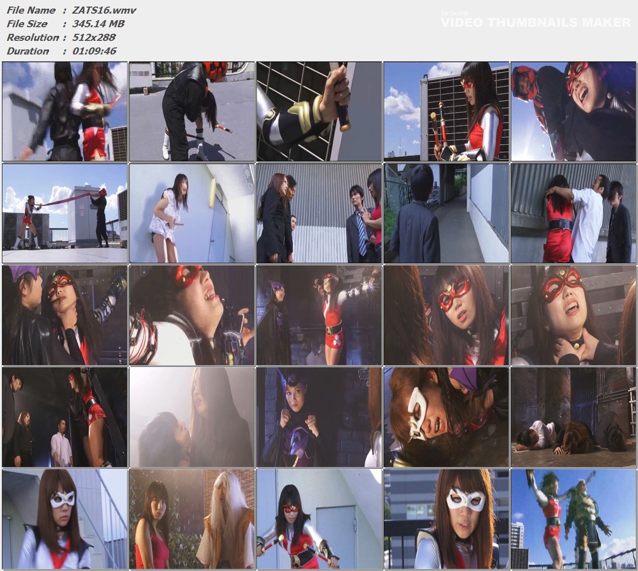Select thumbnail of suited man seen from behind in alley
This screenshot has width=638, height=571.
[x=446, y=213]
